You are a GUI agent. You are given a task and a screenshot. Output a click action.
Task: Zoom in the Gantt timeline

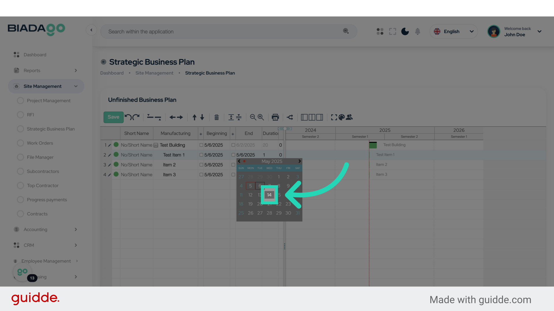[x=261, y=117]
